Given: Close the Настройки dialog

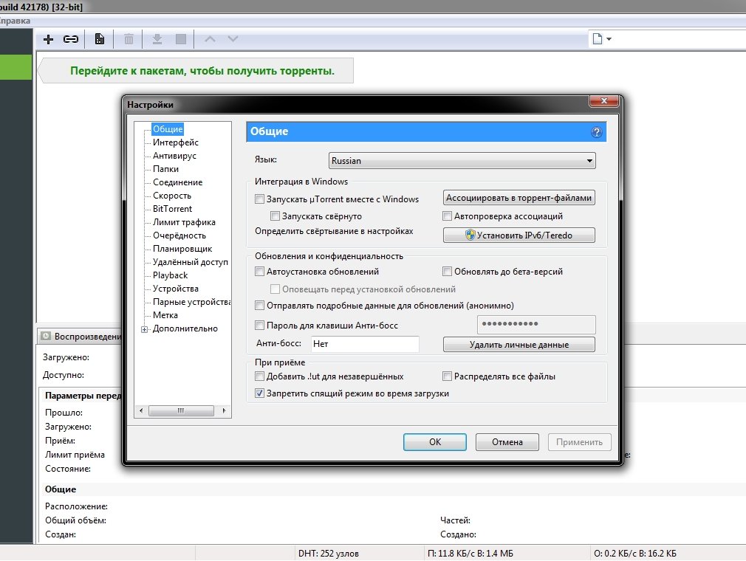Looking at the screenshot, I should (x=603, y=101).
